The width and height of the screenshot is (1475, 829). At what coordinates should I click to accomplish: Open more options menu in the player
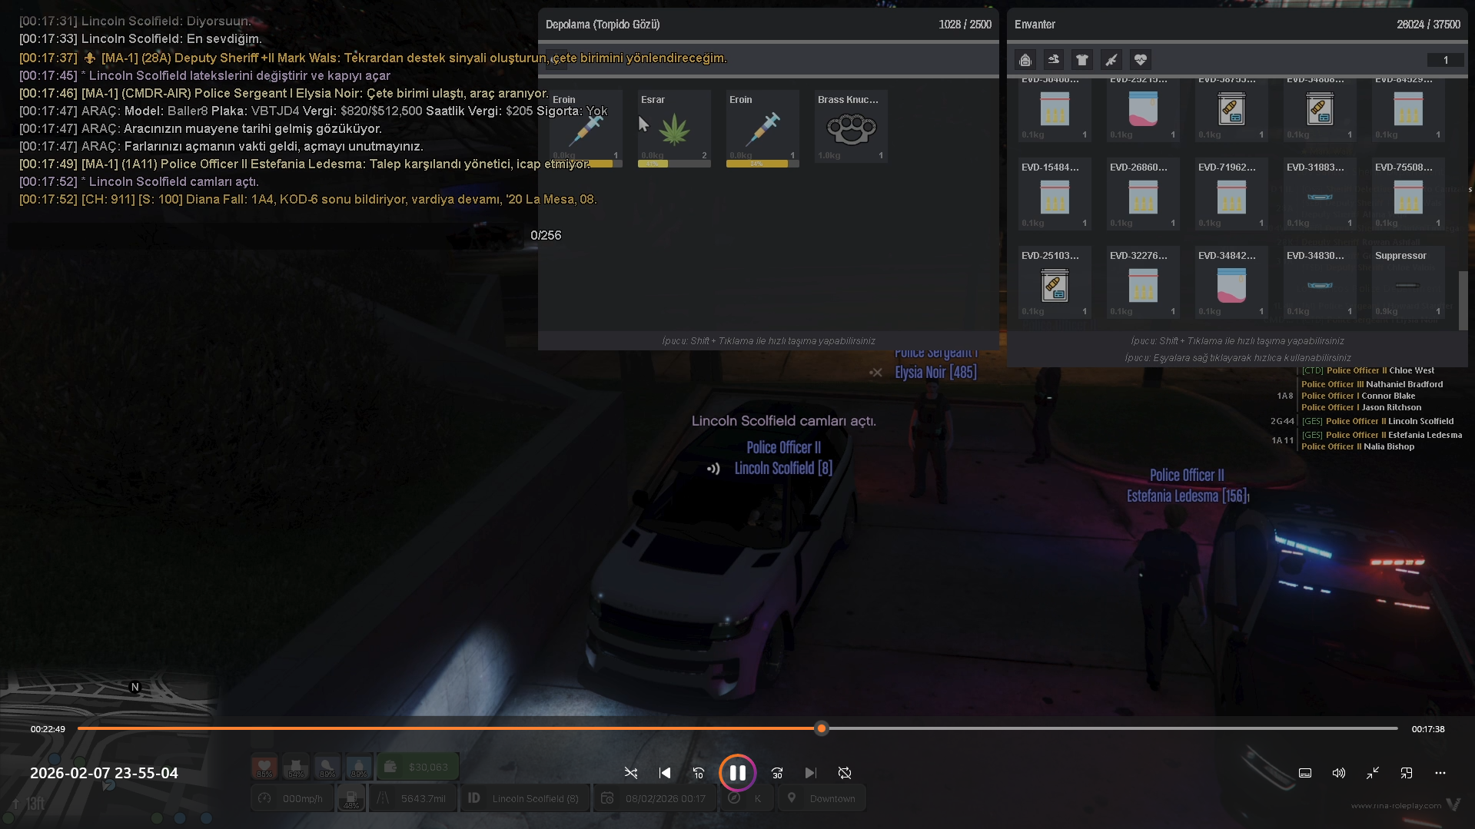[1440, 773]
